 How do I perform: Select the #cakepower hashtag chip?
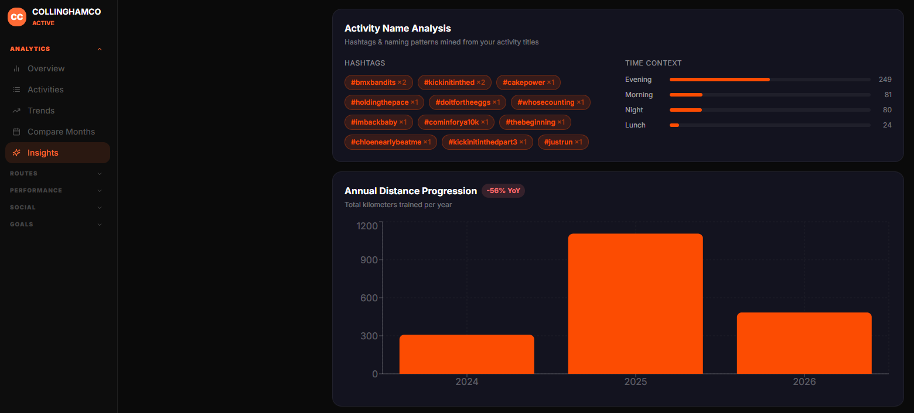coord(528,82)
